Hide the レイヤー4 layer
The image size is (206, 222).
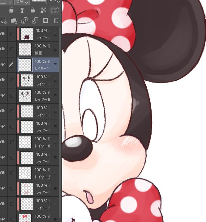click(x=3, y=34)
